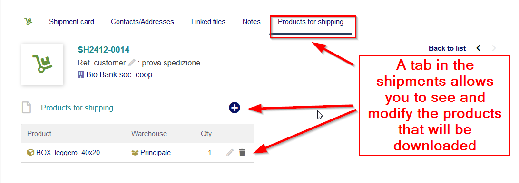Viewport: 519px width, 183px height.
Task: Select the Notes tab
Action: pos(252,22)
